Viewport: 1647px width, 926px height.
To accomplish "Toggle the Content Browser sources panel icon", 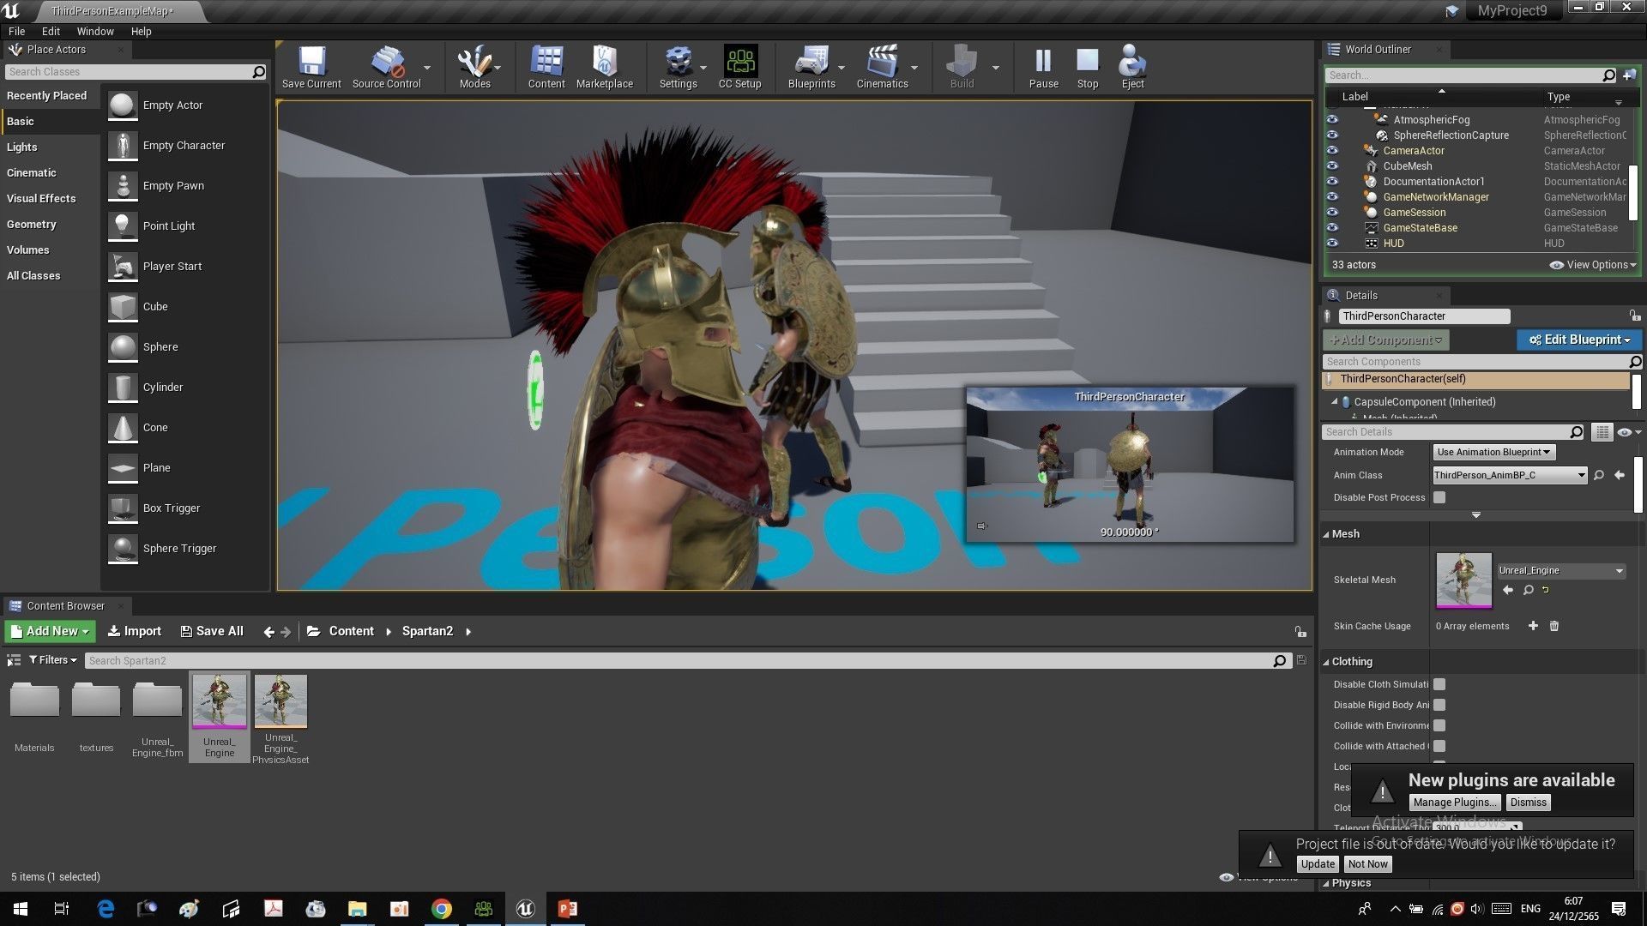I will click(x=14, y=660).
